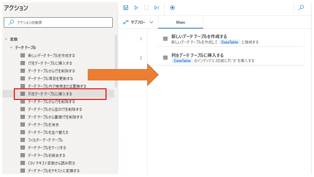314x177 pixels.
Task: Click DataTable variable in step 1
Action: (229, 42)
